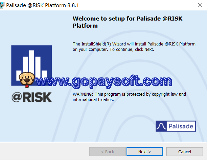Click the cartoon dog face watermark
This screenshot has height=160, width=207.
[x=26, y=80]
